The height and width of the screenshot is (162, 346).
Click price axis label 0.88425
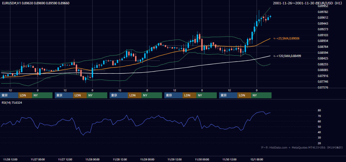[323, 58]
